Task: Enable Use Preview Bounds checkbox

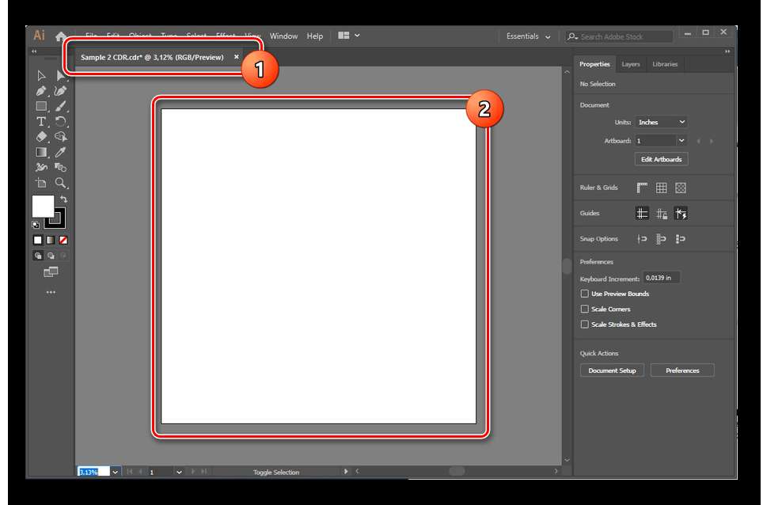Action: [x=585, y=294]
